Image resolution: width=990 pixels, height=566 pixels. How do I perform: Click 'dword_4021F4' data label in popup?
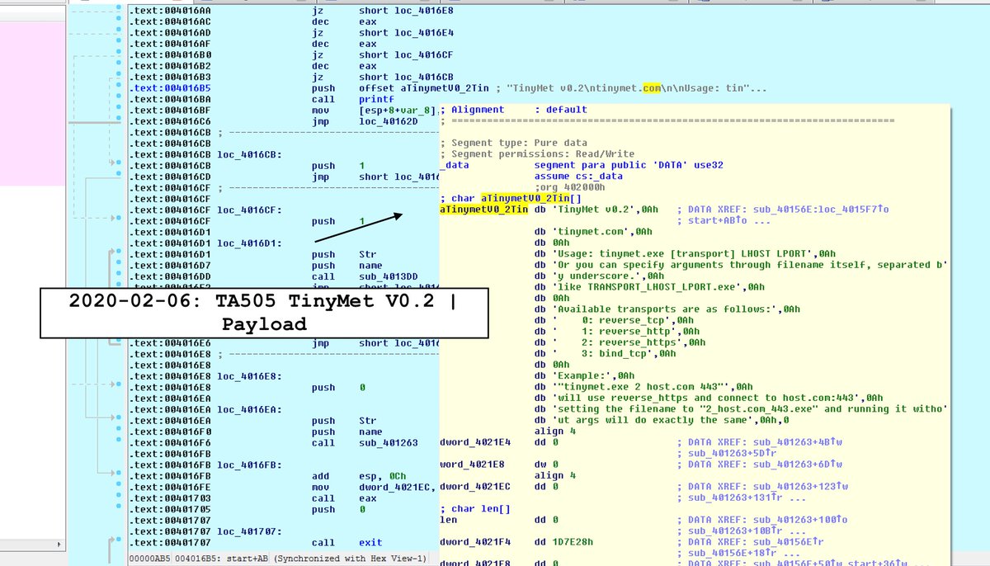[x=476, y=542]
